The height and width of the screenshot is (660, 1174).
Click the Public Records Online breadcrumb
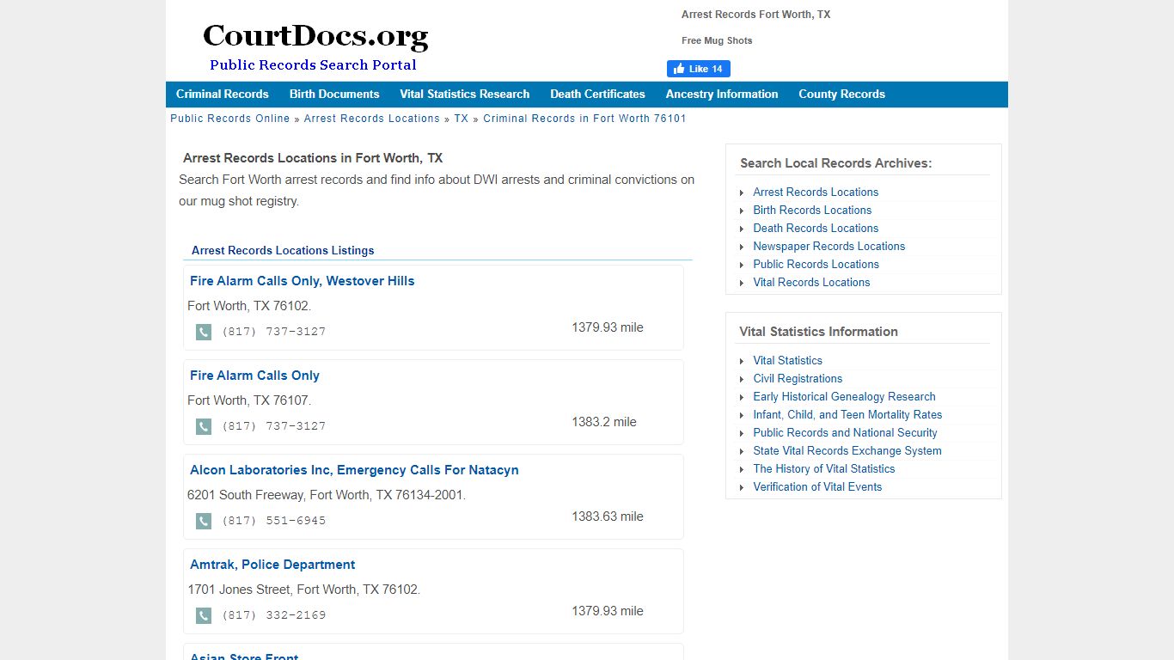click(230, 119)
